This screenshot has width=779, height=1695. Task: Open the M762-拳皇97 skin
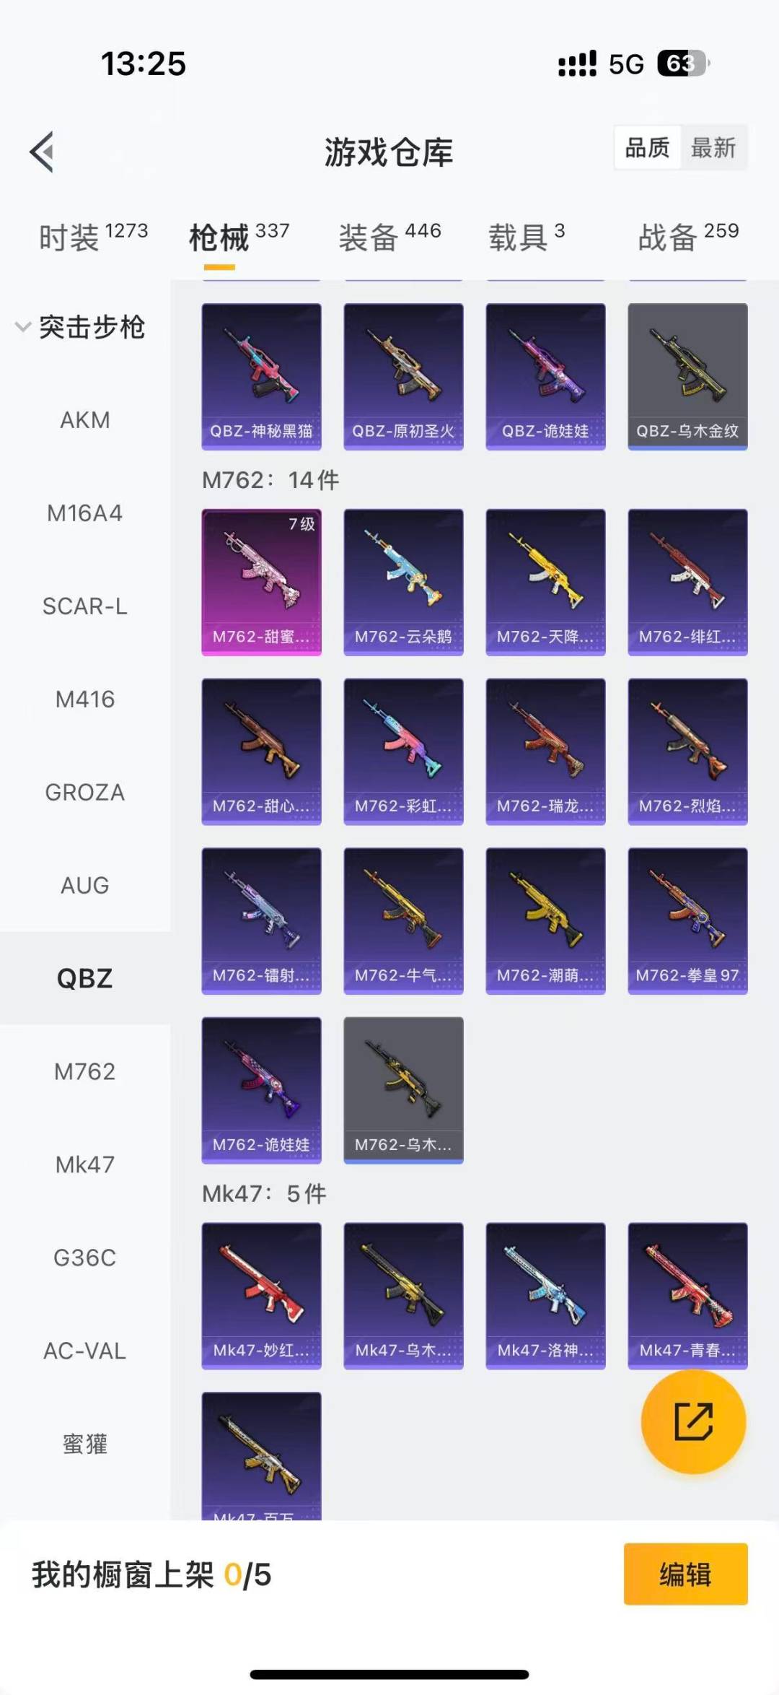(x=687, y=920)
